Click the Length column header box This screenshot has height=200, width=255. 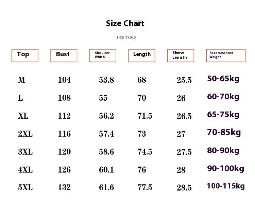141,55
